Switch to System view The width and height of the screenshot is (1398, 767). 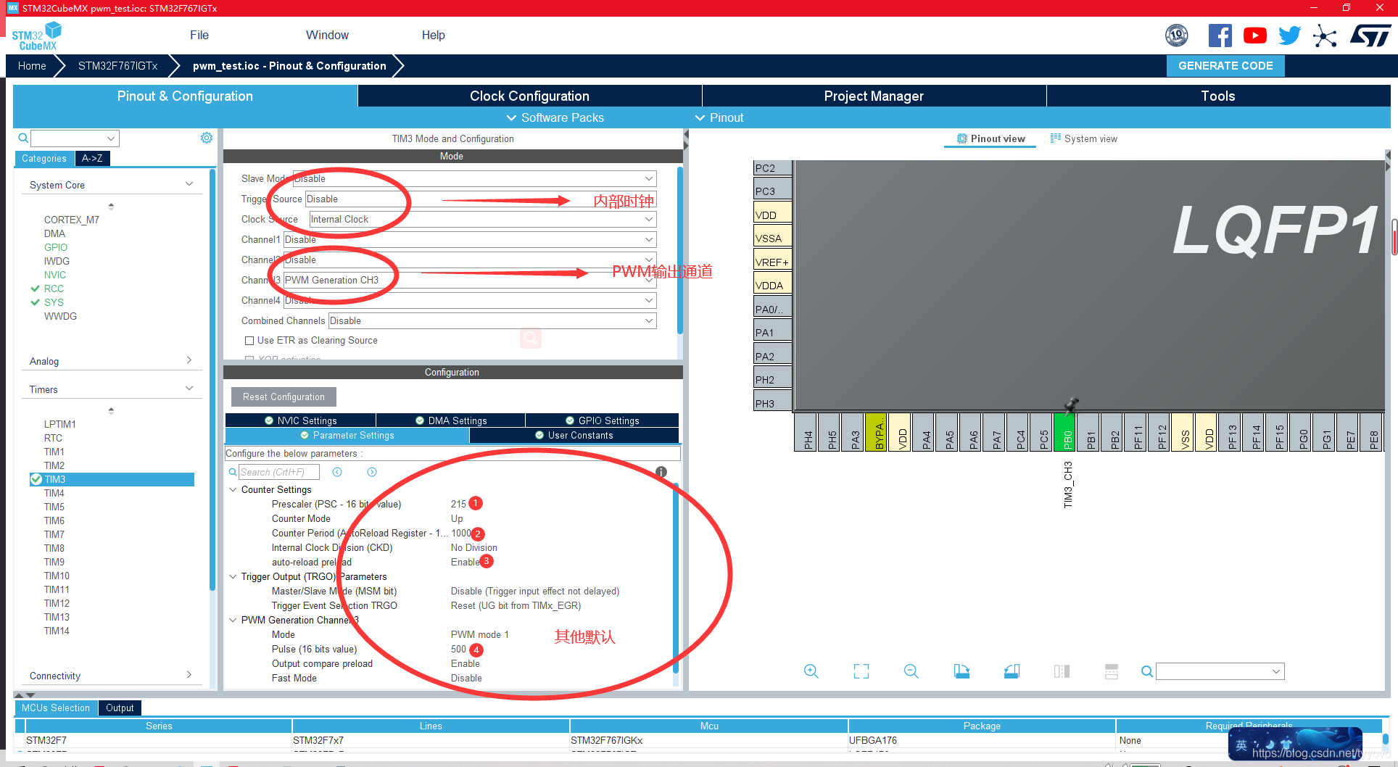(x=1084, y=138)
